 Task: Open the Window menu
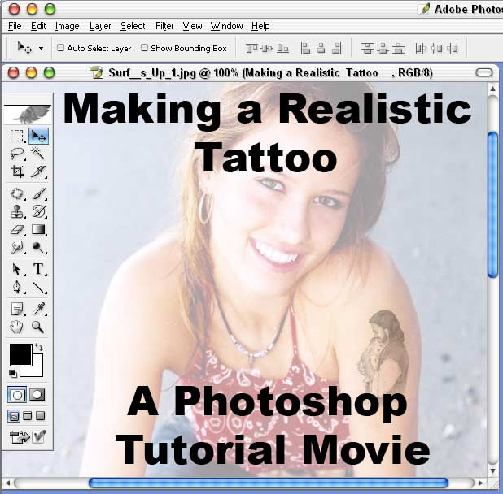(x=226, y=26)
